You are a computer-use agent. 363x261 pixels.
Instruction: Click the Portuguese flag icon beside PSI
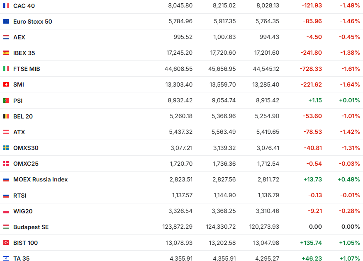(6, 100)
